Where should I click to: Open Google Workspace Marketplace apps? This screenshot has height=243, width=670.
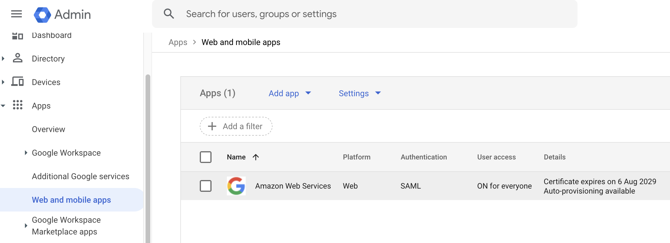pyautogui.click(x=66, y=226)
